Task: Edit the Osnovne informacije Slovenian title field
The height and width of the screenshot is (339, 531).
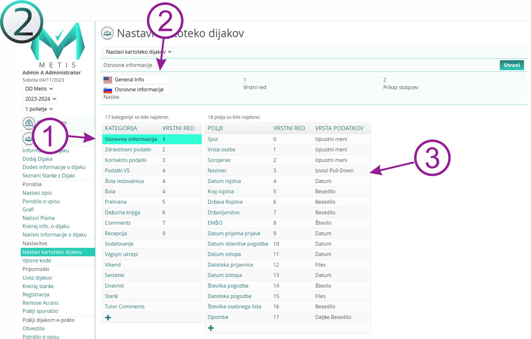Action: pos(141,90)
